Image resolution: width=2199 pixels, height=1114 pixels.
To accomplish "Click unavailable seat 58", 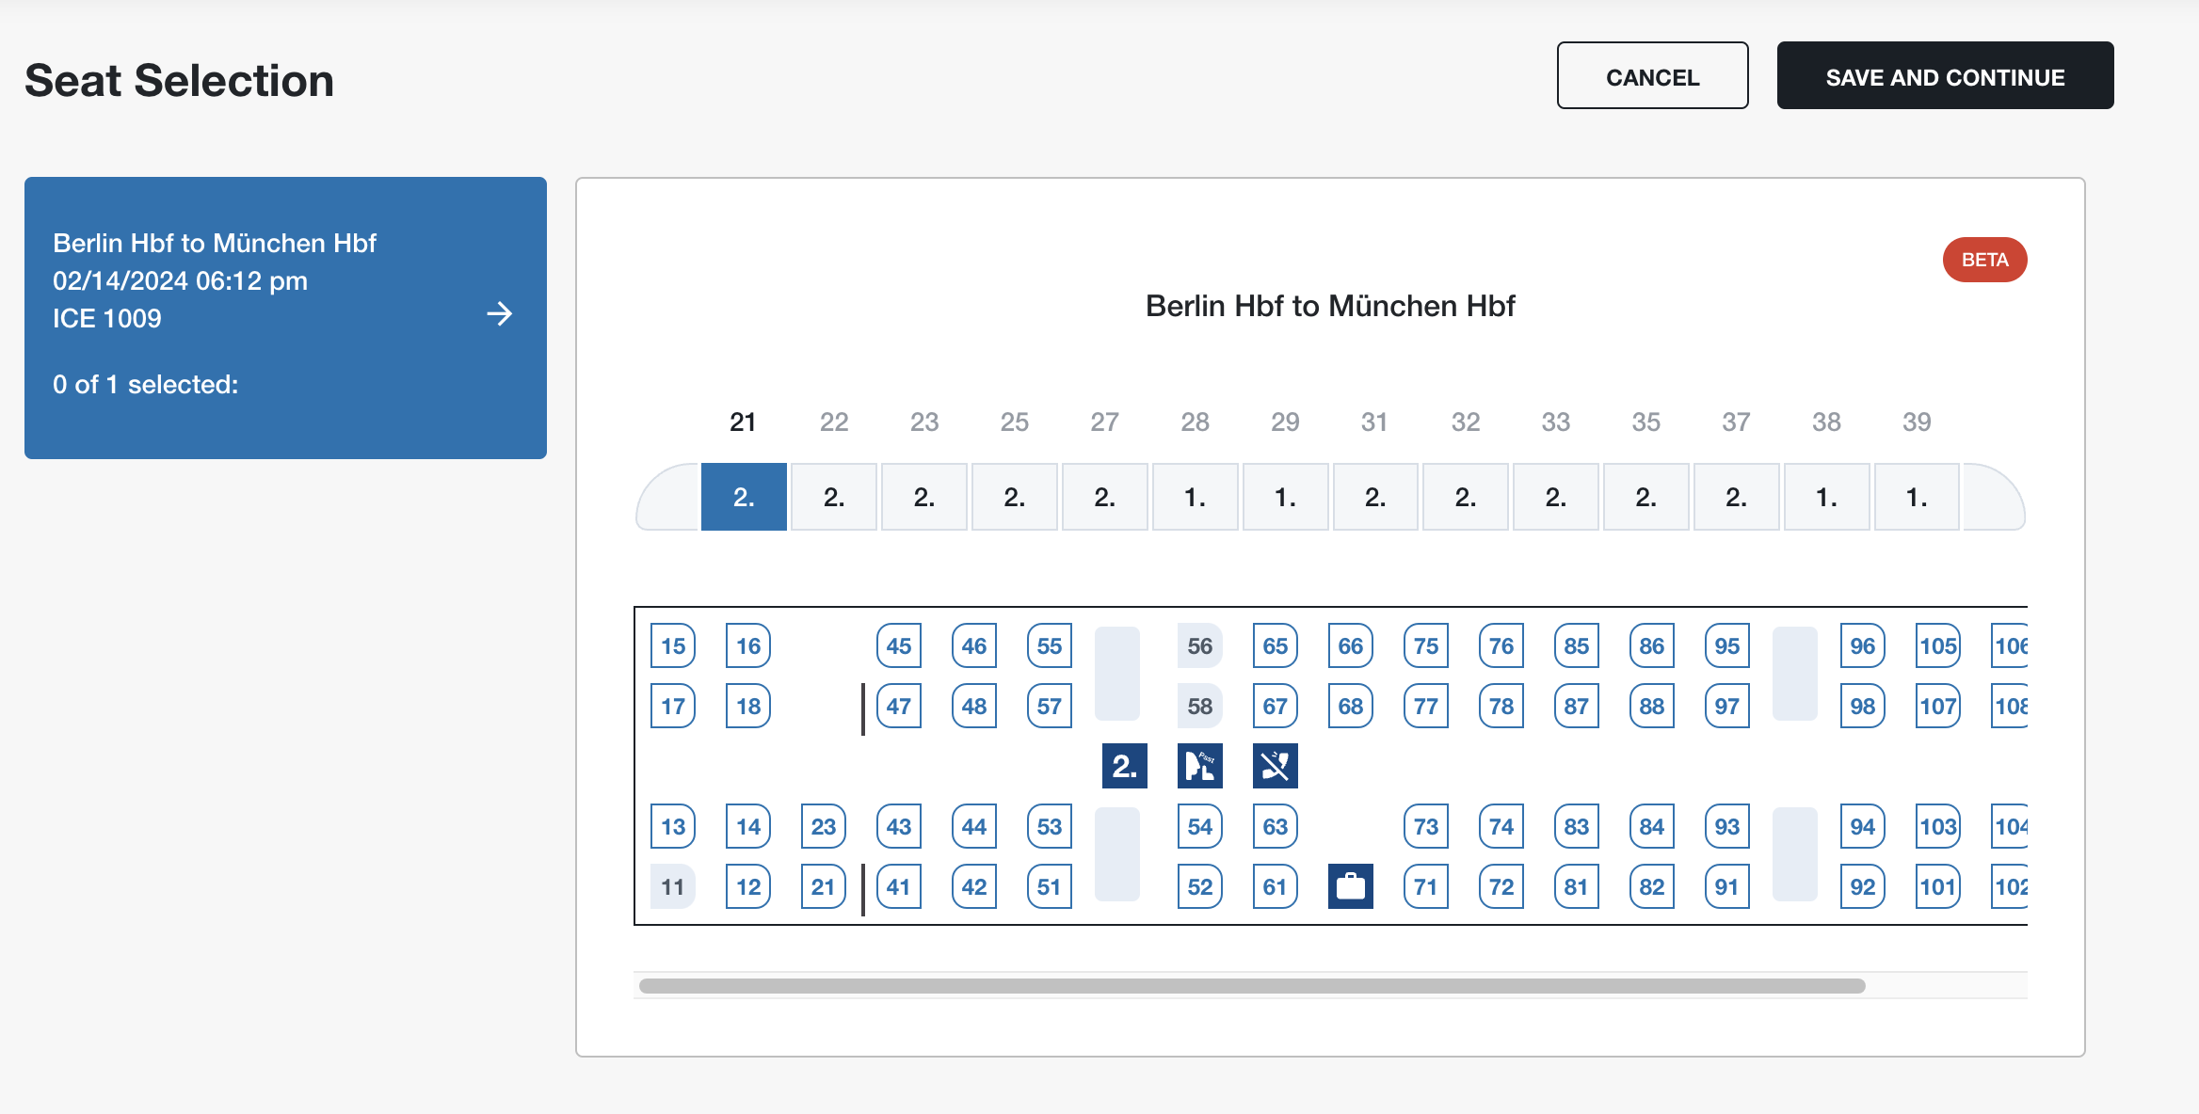I will point(1200,706).
